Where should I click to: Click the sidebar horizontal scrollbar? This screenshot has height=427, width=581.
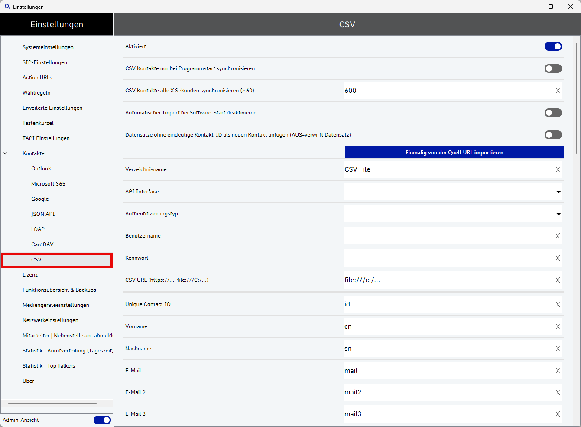click(52, 403)
